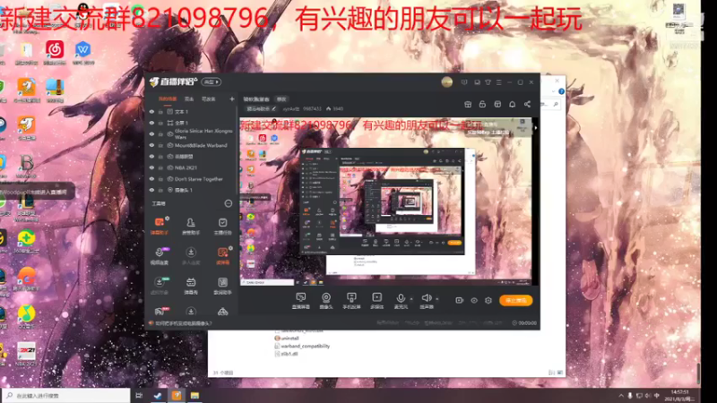
Task: Mute the speaker from the bottom bar
Action: [x=427, y=301]
